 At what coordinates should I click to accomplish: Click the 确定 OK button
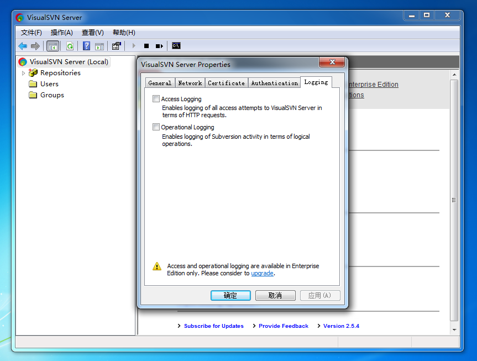(x=230, y=295)
